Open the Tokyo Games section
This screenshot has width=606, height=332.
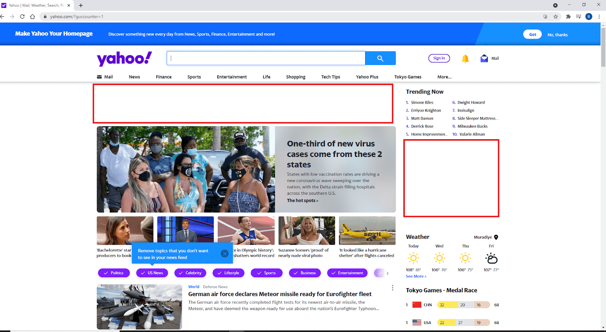pos(408,77)
